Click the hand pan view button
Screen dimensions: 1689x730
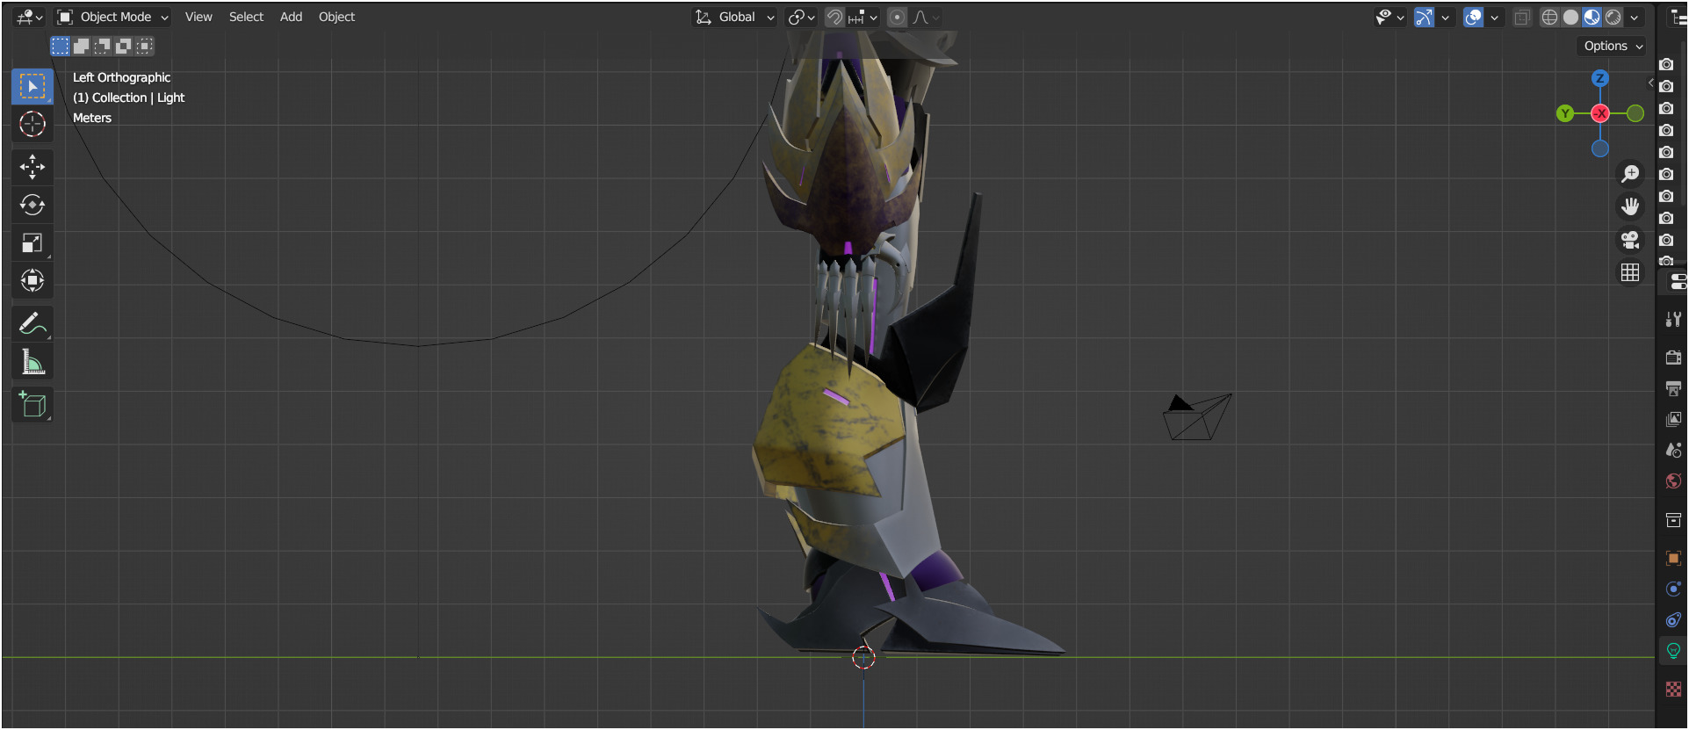coord(1630,206)
